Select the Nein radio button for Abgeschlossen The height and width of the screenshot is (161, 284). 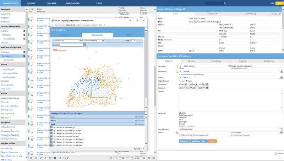(186, 81)
